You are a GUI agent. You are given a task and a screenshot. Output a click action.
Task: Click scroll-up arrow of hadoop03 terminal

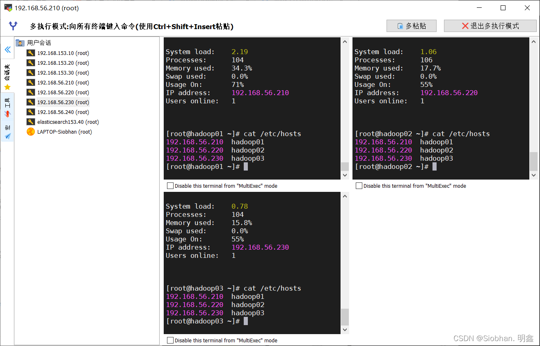point(345,196)
